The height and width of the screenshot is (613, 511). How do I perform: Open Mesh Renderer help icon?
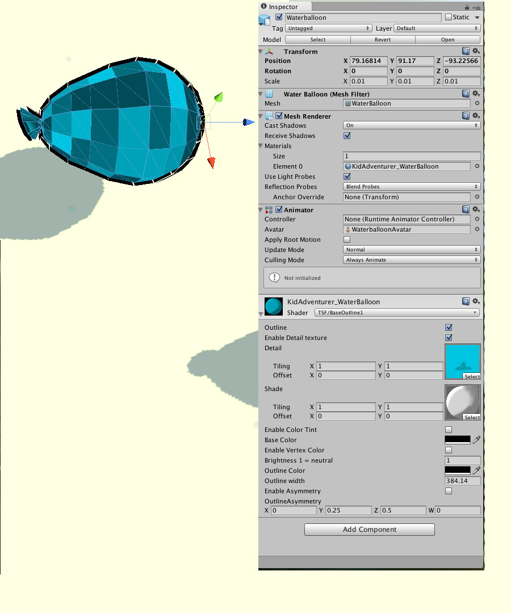pos(465,115)
